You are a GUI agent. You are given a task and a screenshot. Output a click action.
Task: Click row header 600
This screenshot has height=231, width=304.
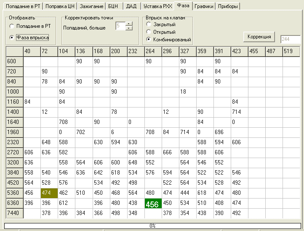pyautogui.click(x=15, y=62)
